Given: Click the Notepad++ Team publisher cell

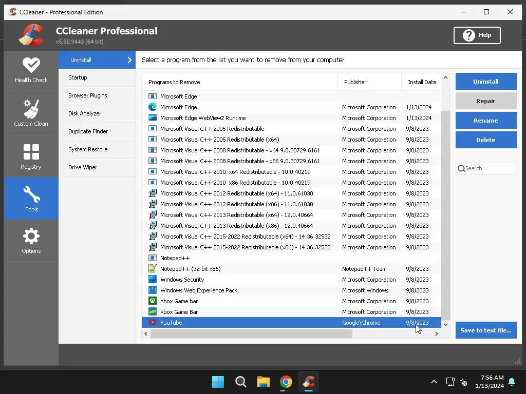Looking at the screenshot, I should [364, 269].
